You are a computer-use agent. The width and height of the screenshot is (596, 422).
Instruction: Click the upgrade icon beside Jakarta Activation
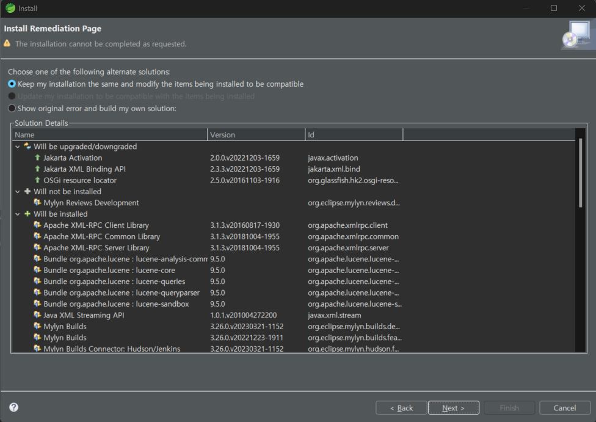pos(37,158)
